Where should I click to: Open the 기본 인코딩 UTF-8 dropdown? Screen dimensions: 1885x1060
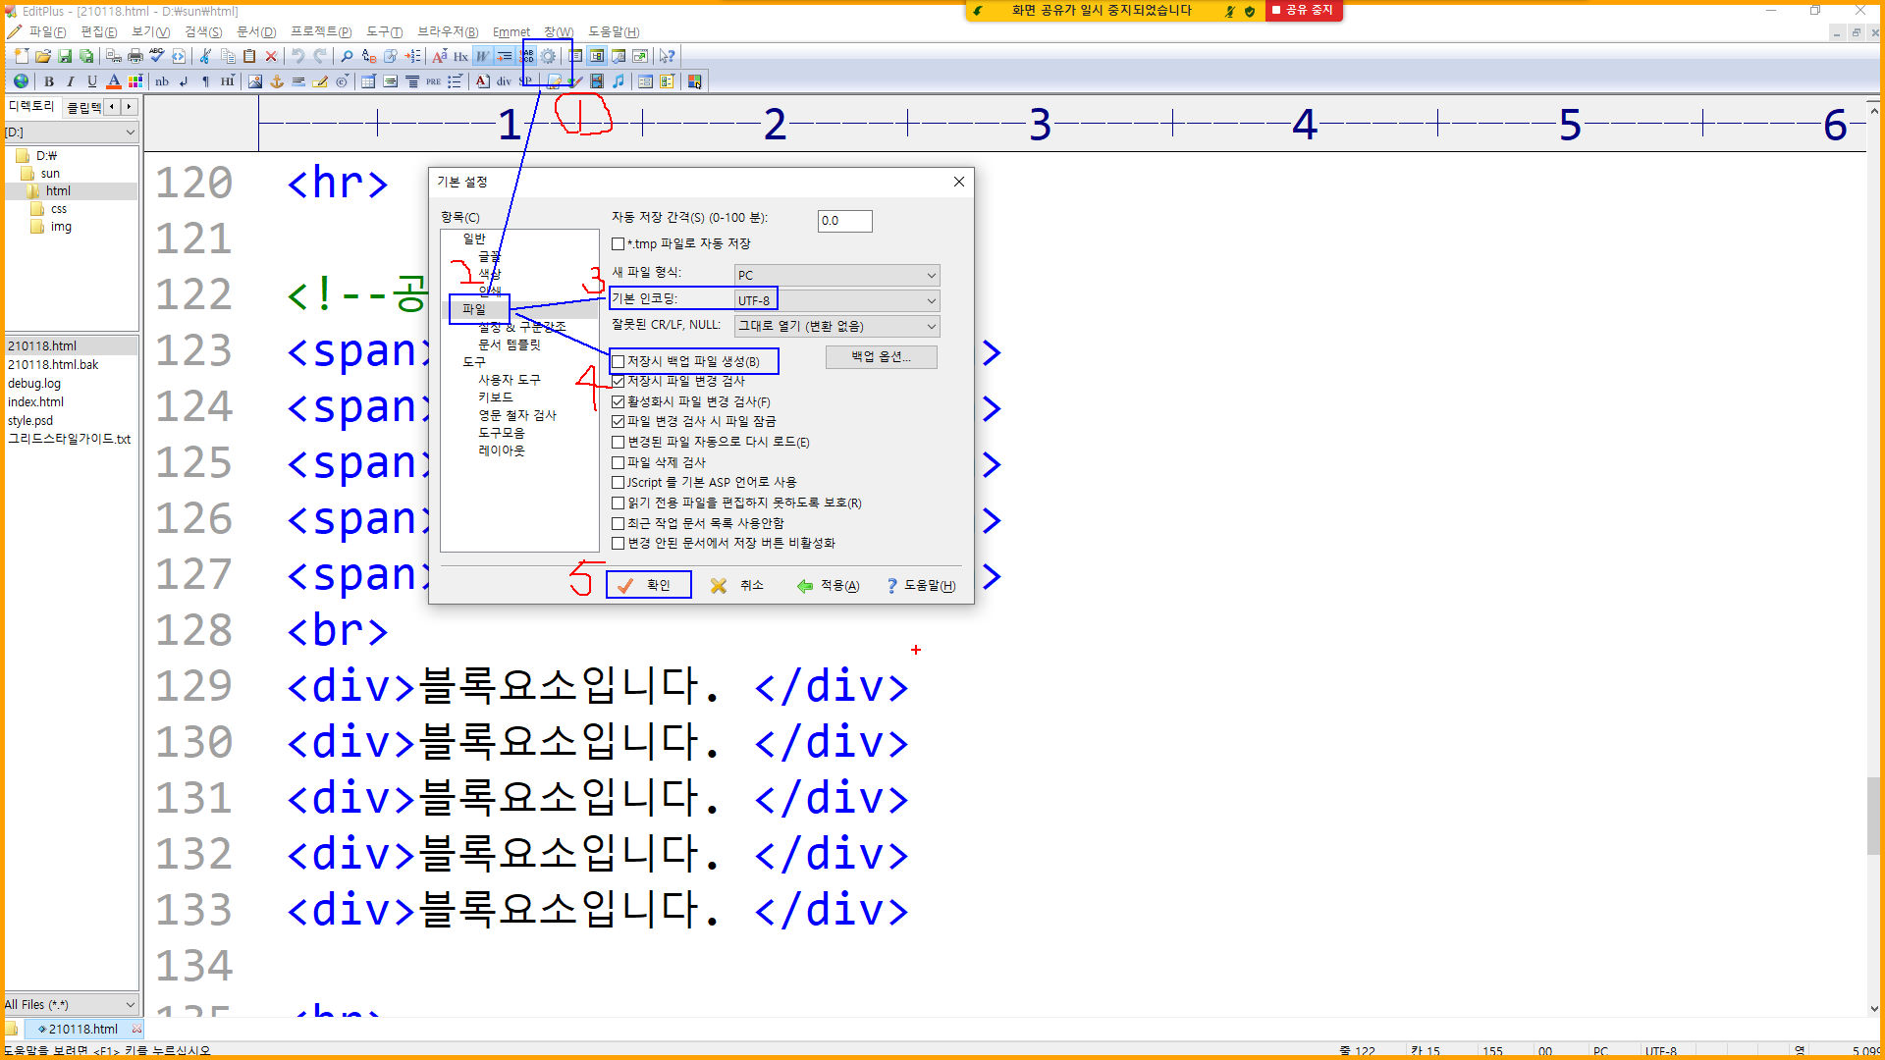click(836, 300)
